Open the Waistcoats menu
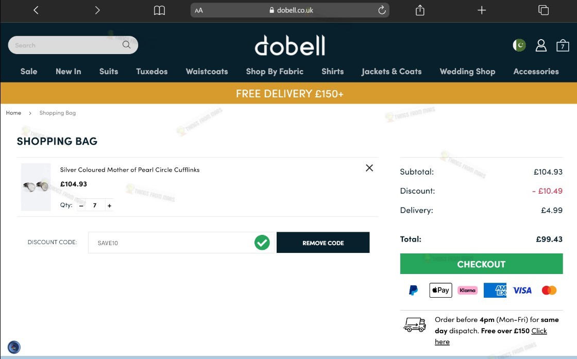The image size is (577, 359). (x=207, y=72)
